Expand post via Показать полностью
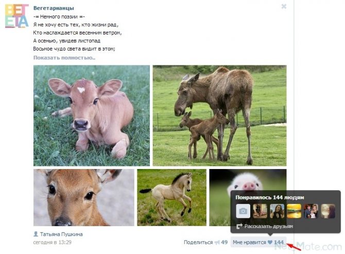The image size is (345, 254). pos(64,58)
